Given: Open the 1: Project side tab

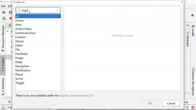Looking at the screenshot, I should point(3,65).
